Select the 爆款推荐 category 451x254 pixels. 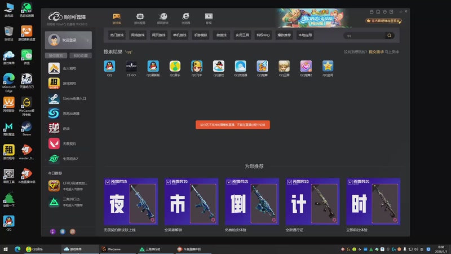click(x=284, y=35)
